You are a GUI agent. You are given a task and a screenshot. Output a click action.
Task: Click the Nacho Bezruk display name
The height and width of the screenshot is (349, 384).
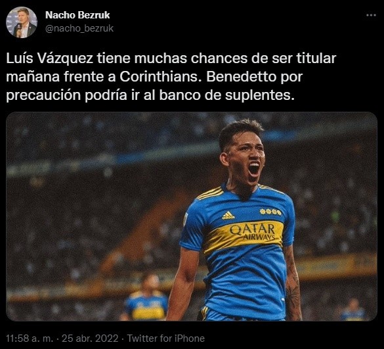[77, 15]
